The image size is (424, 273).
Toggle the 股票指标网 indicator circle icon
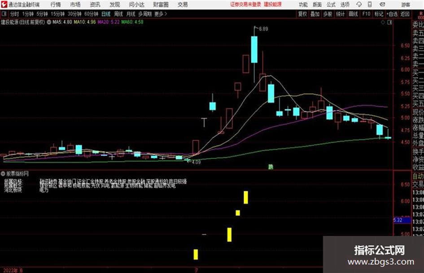(x=3, y=173)
